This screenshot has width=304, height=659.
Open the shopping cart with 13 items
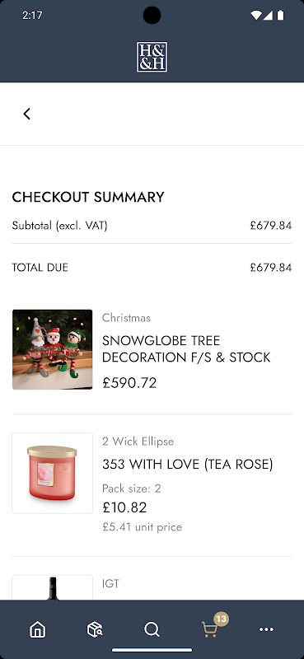click(x=210, y=629)
